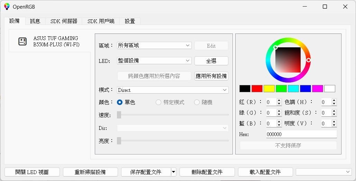Viewport: 356px width, 181px height.
Task: Increase the Red (R) value with up arrow
Action: click(279, 100)
